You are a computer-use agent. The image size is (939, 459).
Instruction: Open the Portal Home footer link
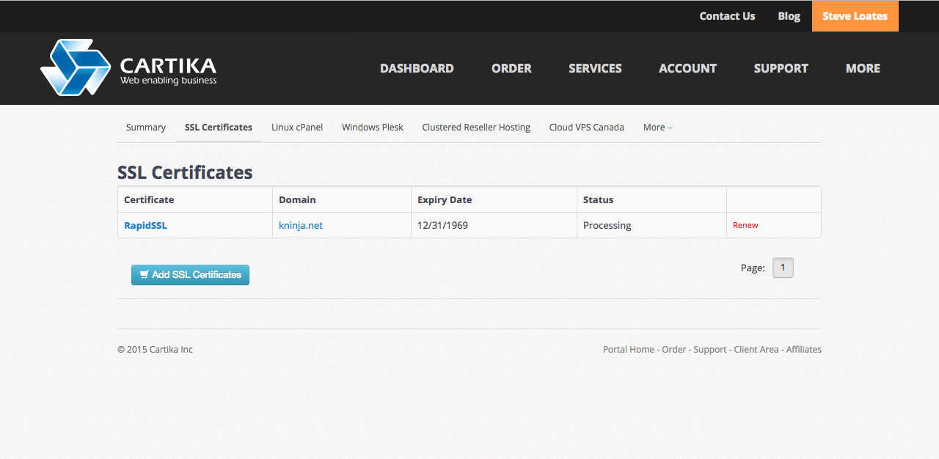(x=629, y=349)
